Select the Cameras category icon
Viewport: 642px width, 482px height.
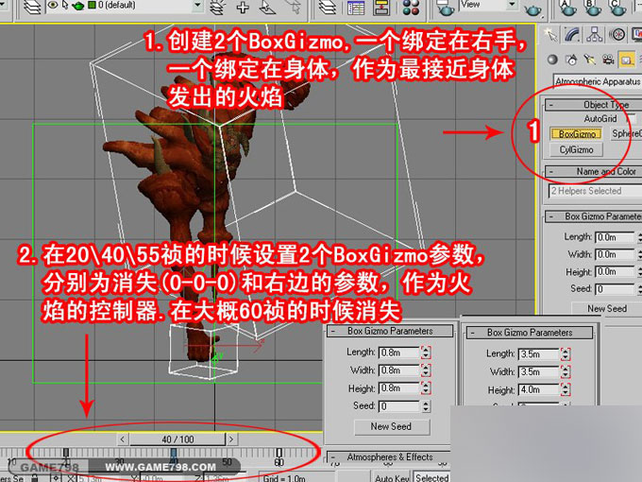608,60
